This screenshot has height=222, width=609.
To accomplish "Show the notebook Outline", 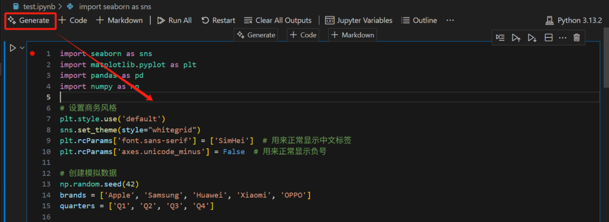I will coord(419,21).
